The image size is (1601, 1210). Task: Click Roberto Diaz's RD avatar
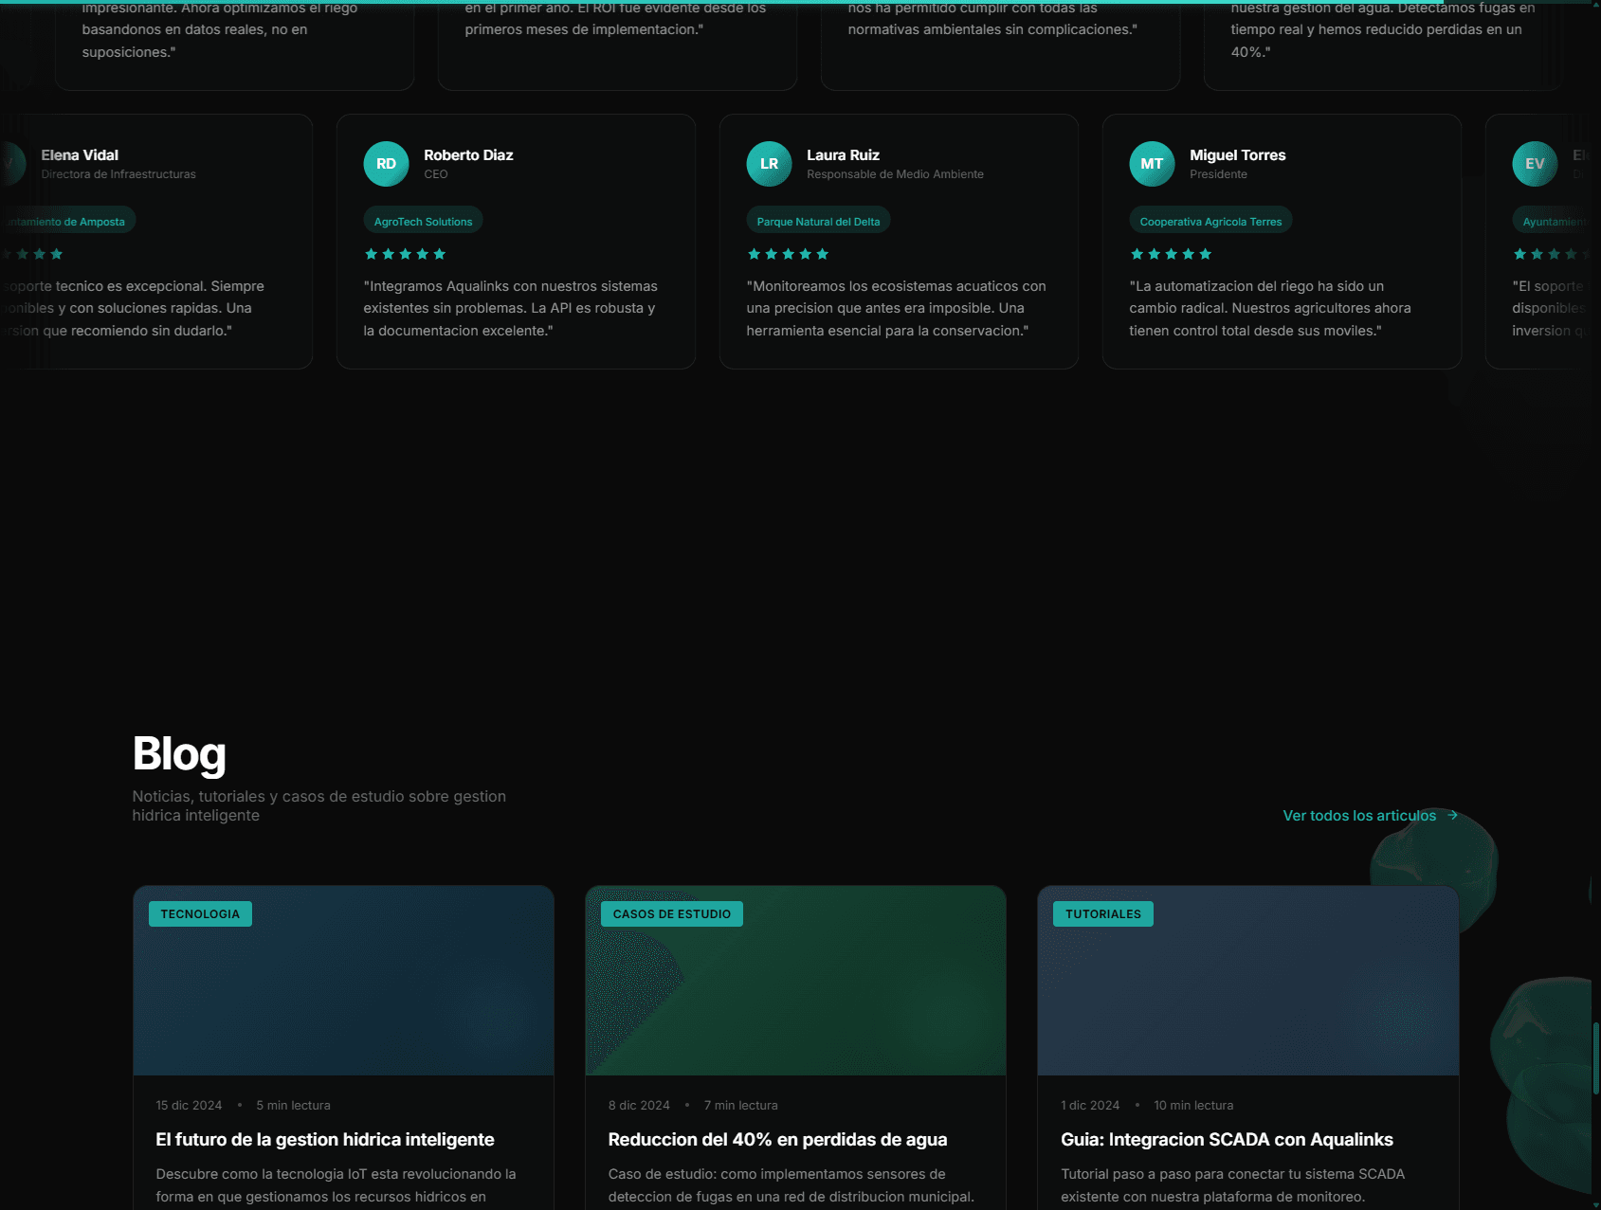[386, 164]
